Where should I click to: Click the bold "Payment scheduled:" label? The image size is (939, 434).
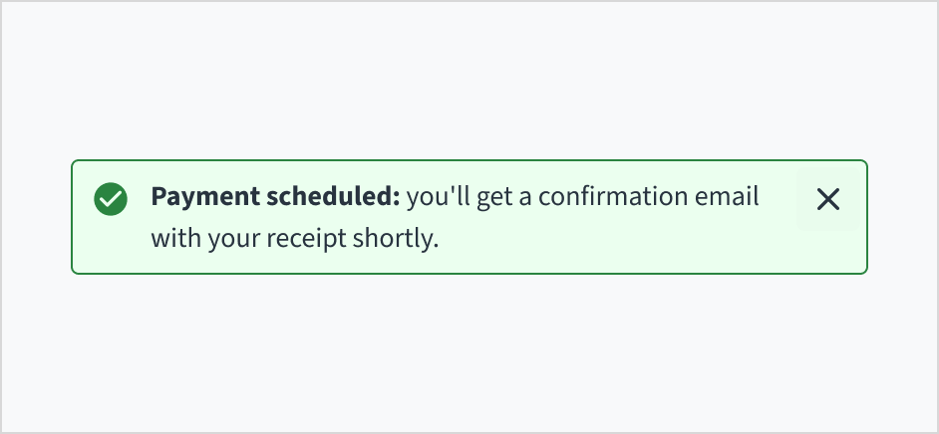[275, 197]
